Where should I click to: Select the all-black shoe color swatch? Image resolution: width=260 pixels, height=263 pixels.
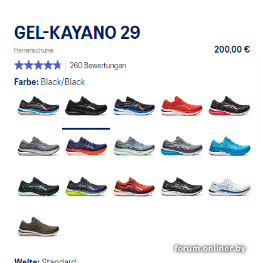coord(86,106)
